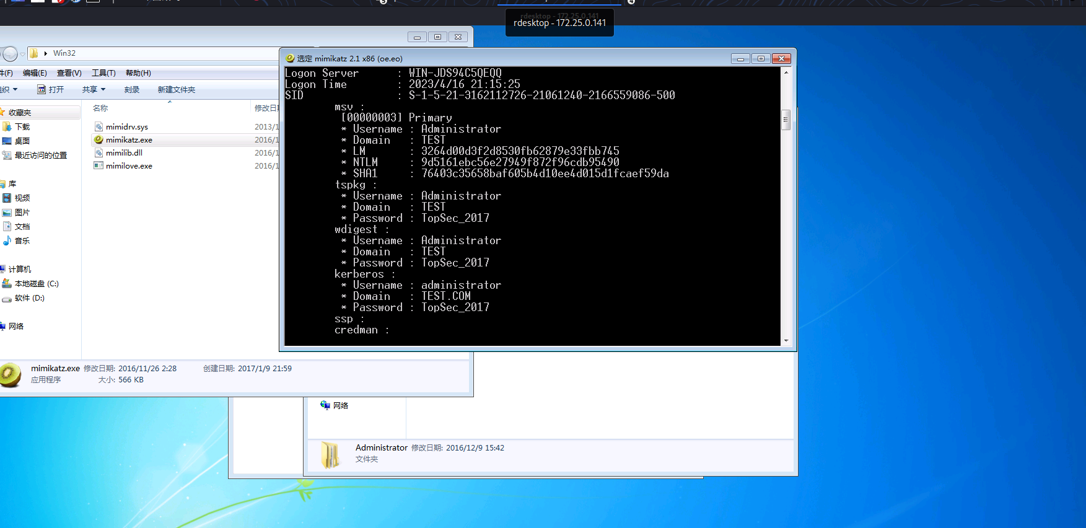Image resolution: width=1086 pixels, height=528 pixels.
Task: Click the SID S-1-5-21 line in console
Action: pyautogui.click(x=480, y=95)
